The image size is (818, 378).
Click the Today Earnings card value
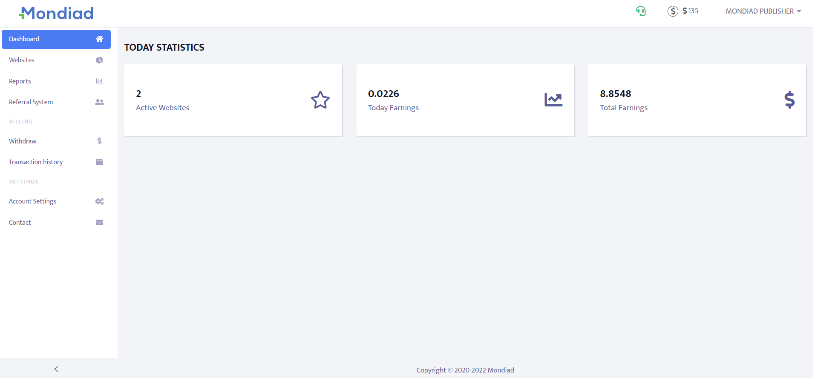coord(383,94)
